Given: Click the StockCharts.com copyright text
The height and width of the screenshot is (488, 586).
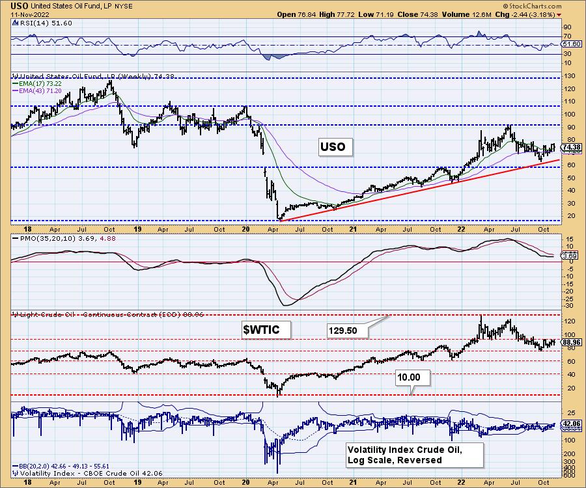Looking at the screenshot, I should (x=532, y=6).
